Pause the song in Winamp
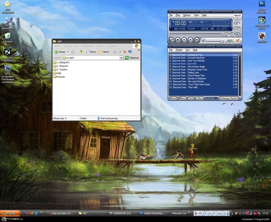This screenshot has width=271, height=222. click(x=184, y=40)
